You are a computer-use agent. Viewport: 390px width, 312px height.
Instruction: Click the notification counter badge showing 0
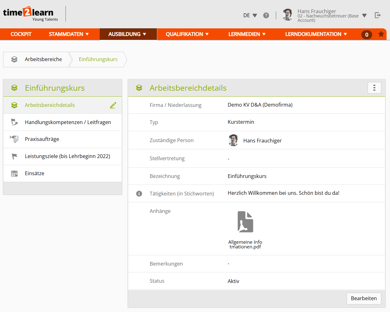tap(367, 35)
